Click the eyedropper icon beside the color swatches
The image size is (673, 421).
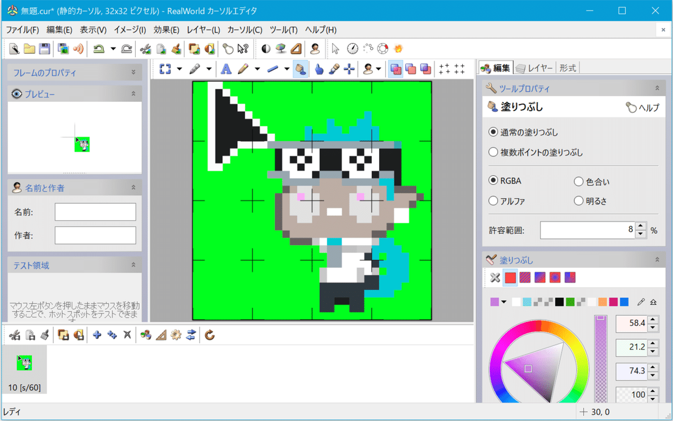641,302
